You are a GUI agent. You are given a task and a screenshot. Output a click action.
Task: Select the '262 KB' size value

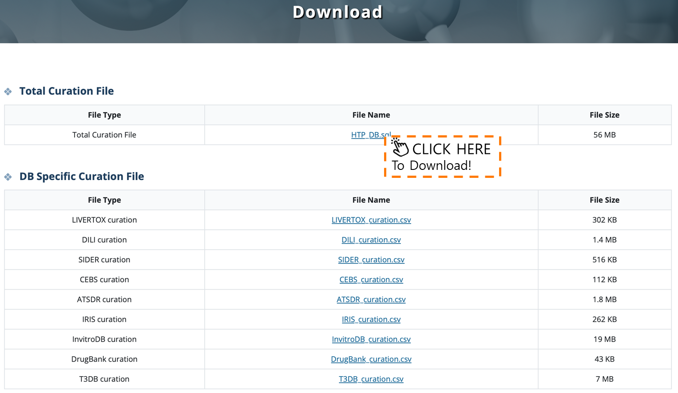click(x=605, y=319)
